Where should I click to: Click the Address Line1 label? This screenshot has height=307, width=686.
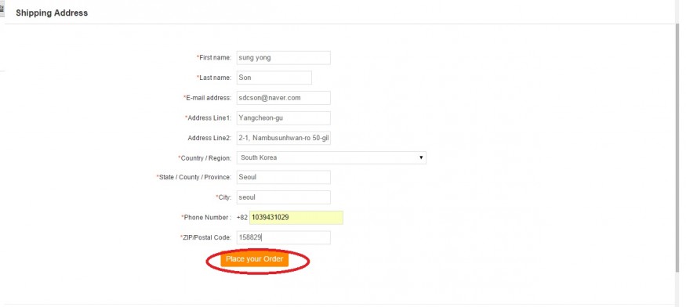[x=209, y=118]
